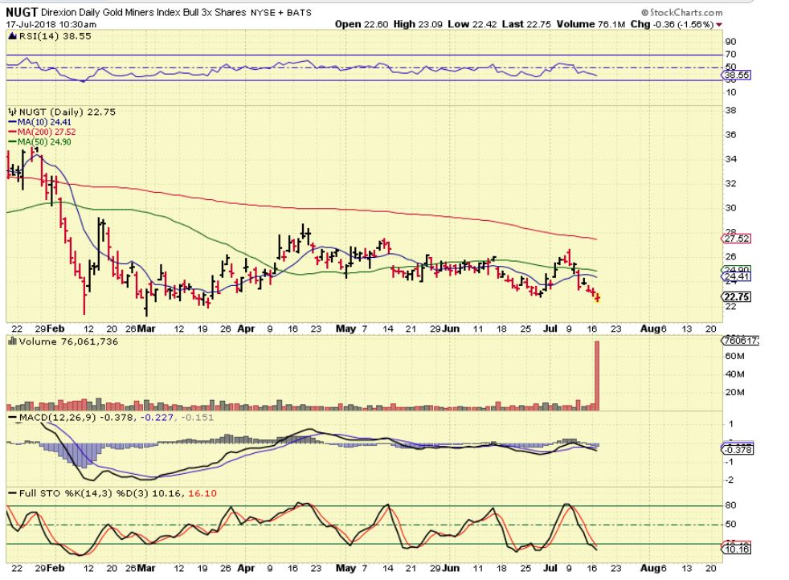
Task: Click the green MA(50) legend line swatch
Action: (x=12, y=142)
